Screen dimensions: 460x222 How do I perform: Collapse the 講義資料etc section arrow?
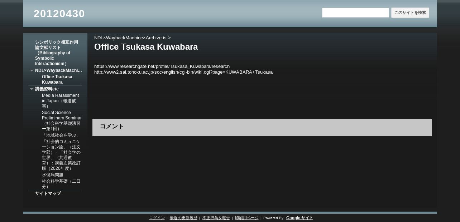click(x=32, y=89)
